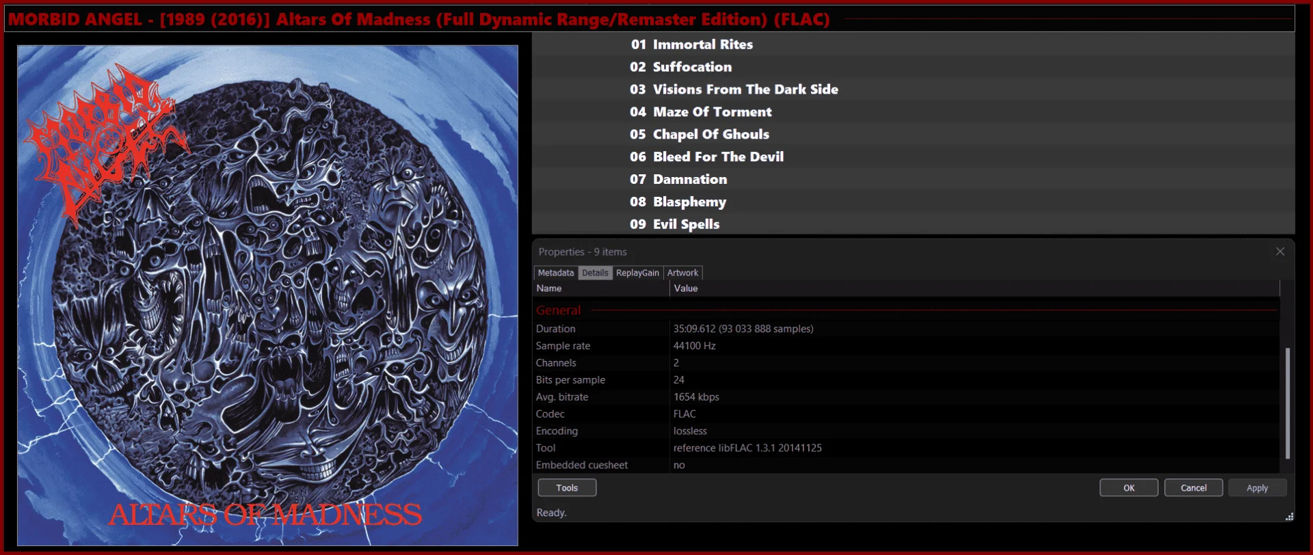Select track 03 Visions From The Dark Side
This screenshot has height=555, width=1313.
913,90
